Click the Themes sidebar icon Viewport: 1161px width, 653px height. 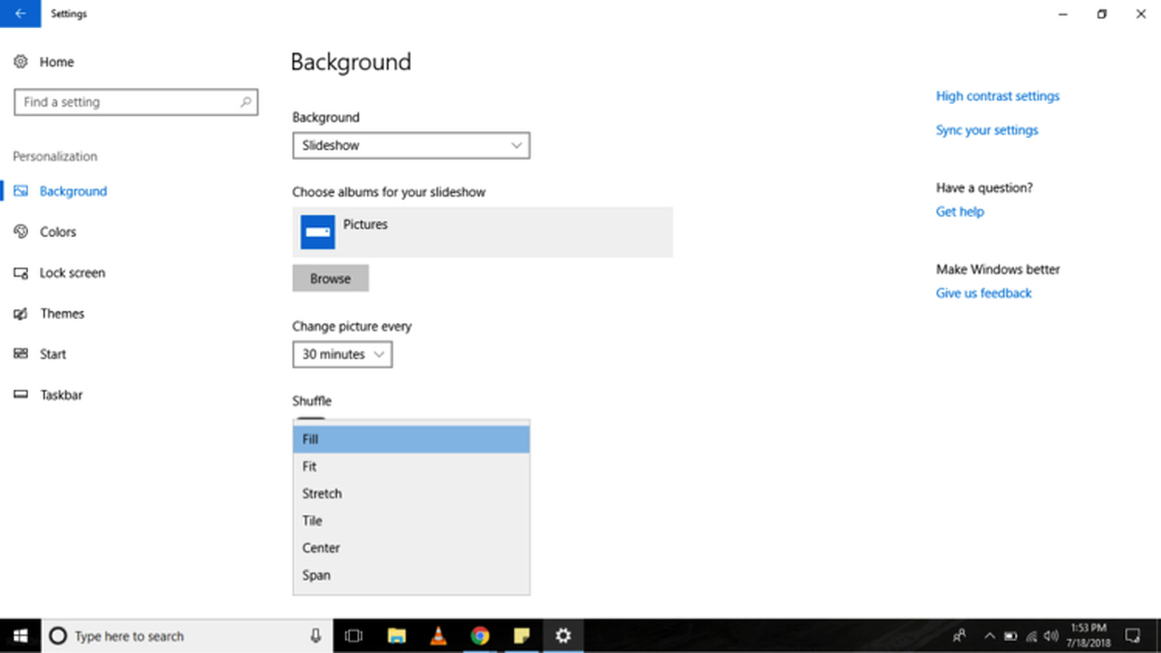(x=21, y=313)
